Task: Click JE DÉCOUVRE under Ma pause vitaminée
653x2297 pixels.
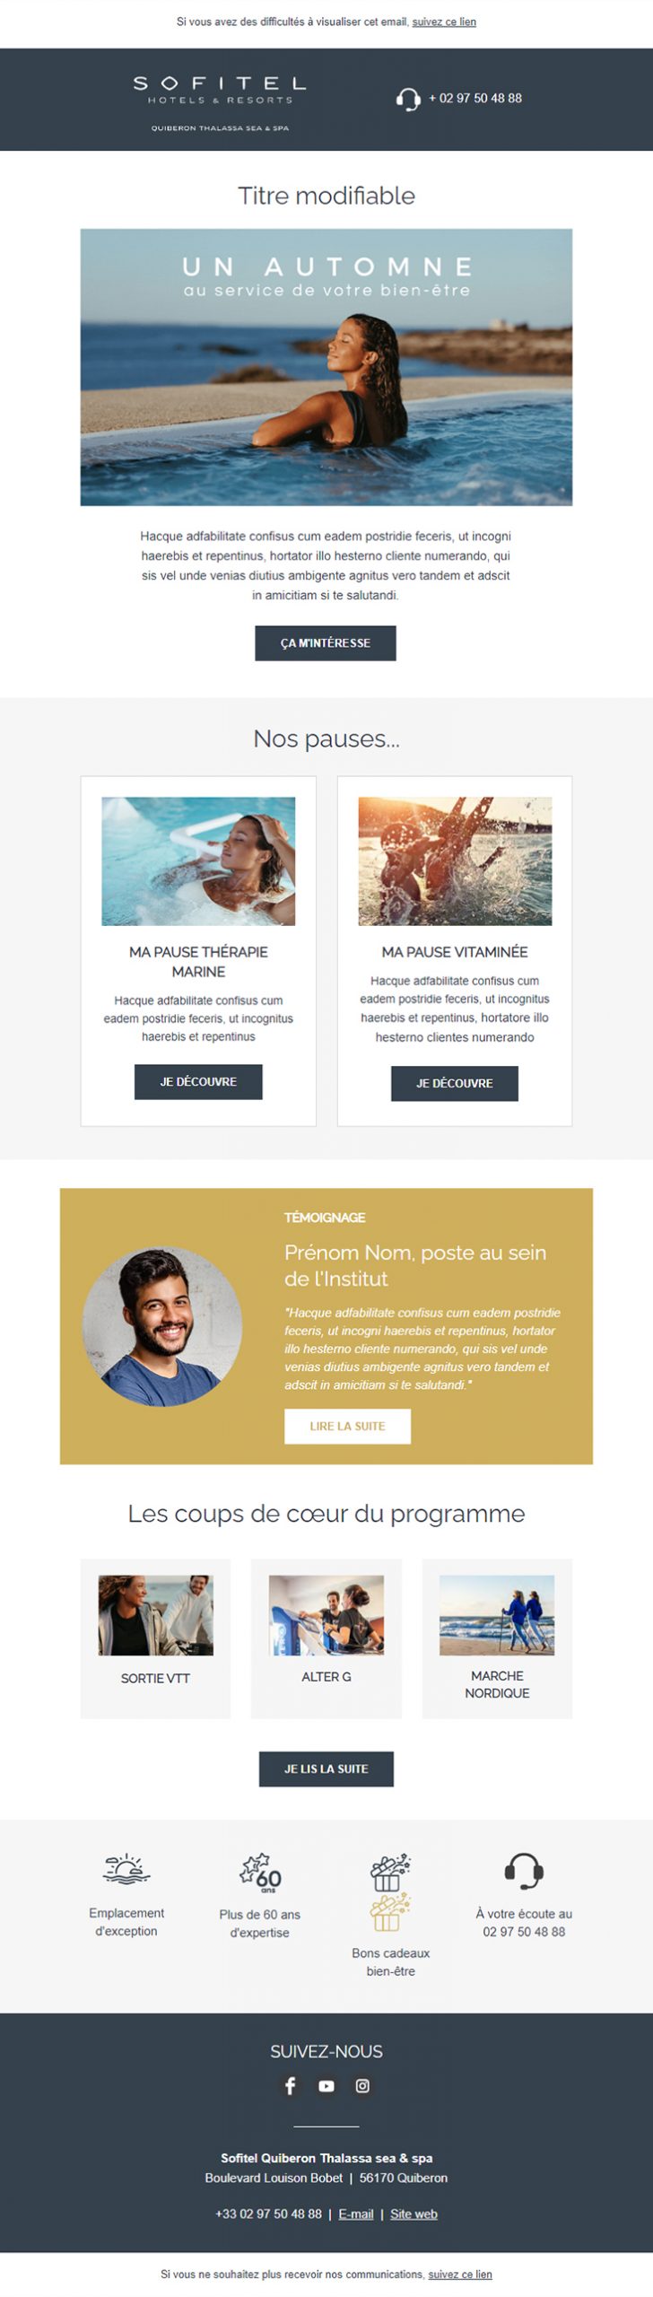Action: pos(455,1084)
